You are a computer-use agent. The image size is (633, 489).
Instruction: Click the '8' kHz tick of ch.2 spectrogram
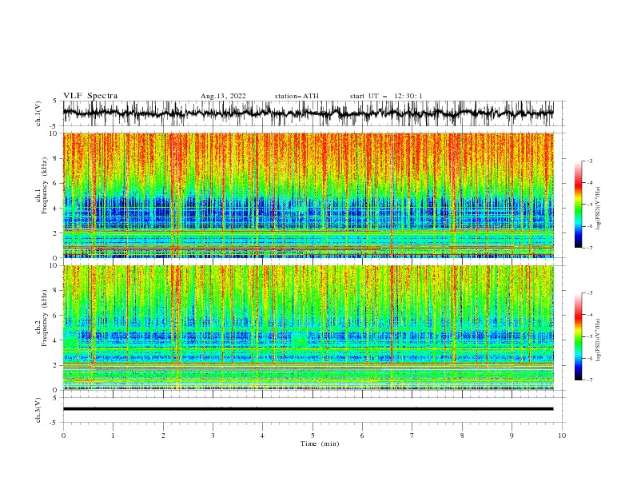(57, 291)
